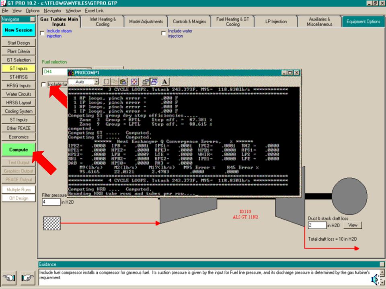386x289 pixels.
Task: Switch to Gas Turbine Main Inputs tab
Action: [59, 21]
